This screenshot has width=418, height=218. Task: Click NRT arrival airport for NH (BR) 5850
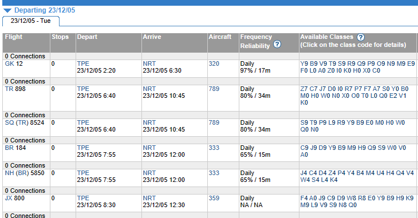click(149, 173)
